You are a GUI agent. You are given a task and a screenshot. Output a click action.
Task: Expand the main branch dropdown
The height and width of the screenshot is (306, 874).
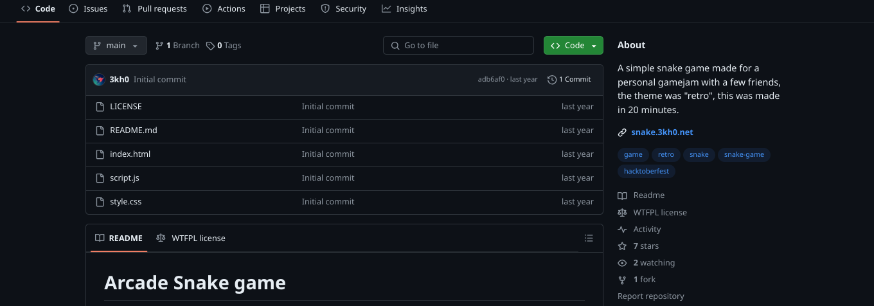pos(116,46)
